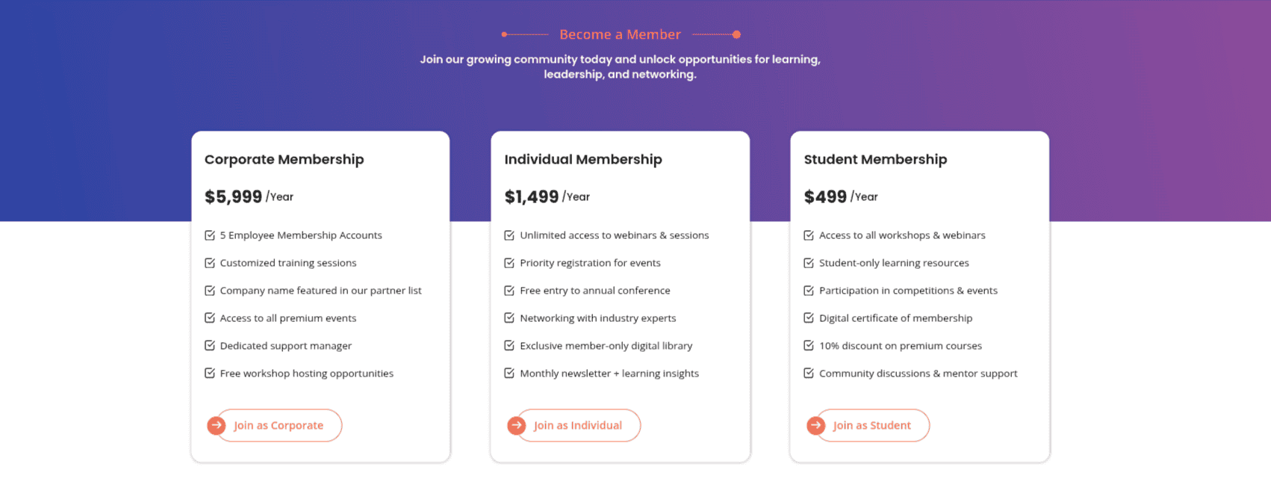Select the Individual Membership heading
Viewport: 1271px width, 502px height.
583,159
